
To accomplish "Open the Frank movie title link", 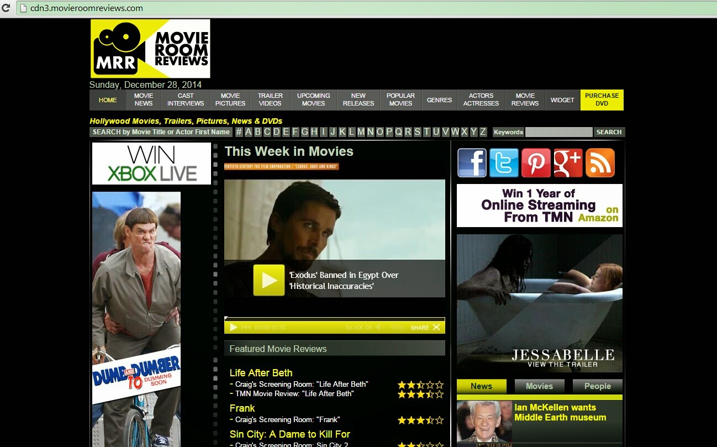I will [x=242, y=408].
